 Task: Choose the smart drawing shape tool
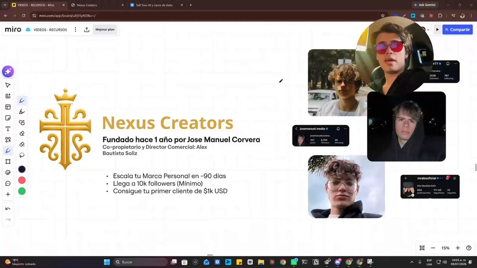22,122
